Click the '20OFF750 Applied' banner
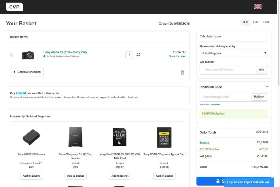The height and width of the screenshot is (187, 280). point(234,114)
